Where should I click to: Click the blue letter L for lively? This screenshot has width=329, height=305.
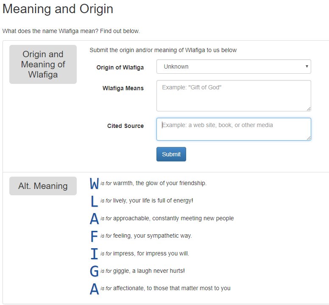(94, 201)
